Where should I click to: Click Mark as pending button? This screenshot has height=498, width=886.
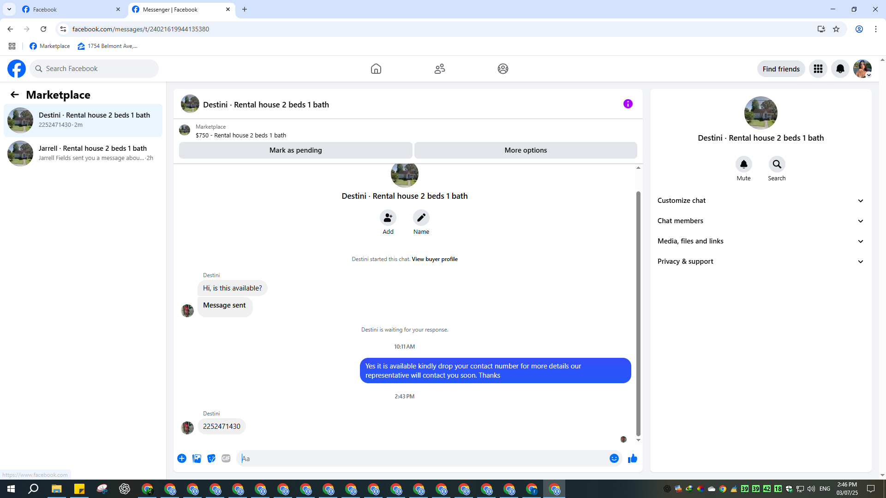(295, 150)
